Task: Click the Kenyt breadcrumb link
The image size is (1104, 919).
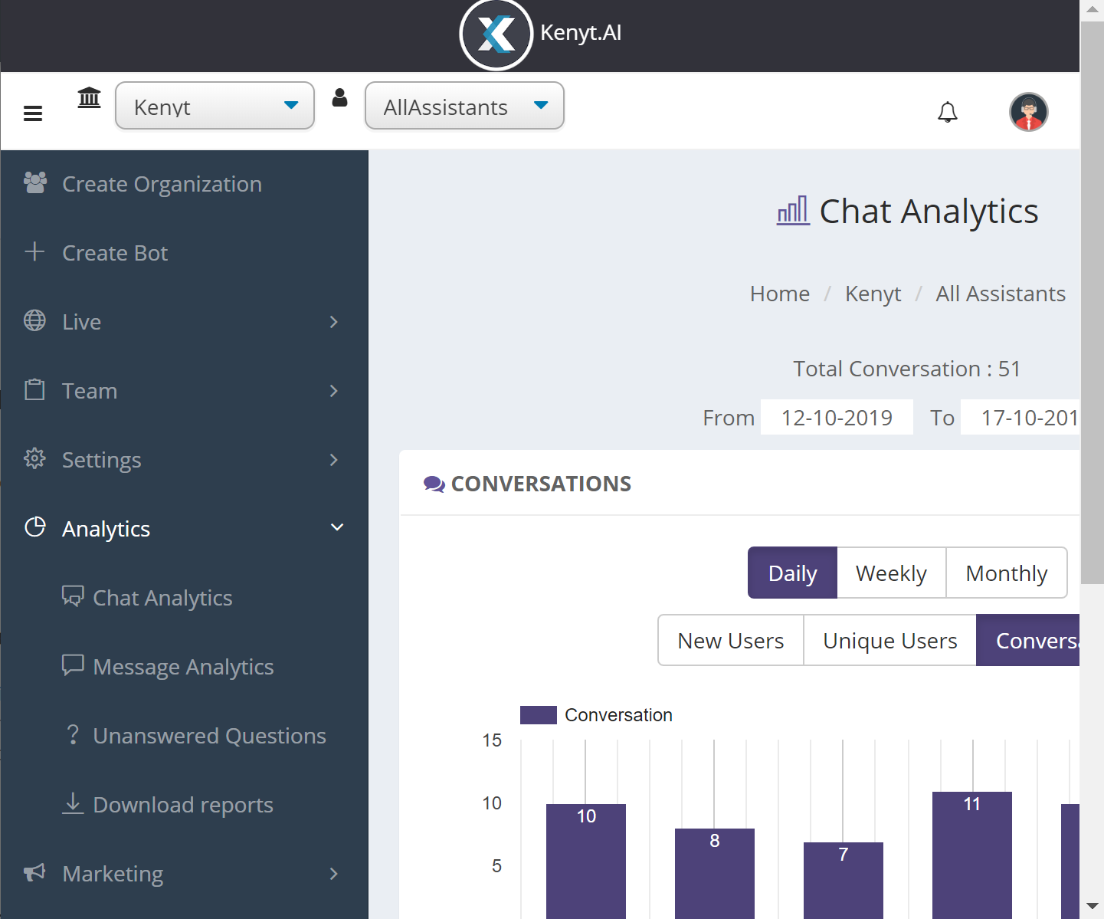Action: click(873, 294)
